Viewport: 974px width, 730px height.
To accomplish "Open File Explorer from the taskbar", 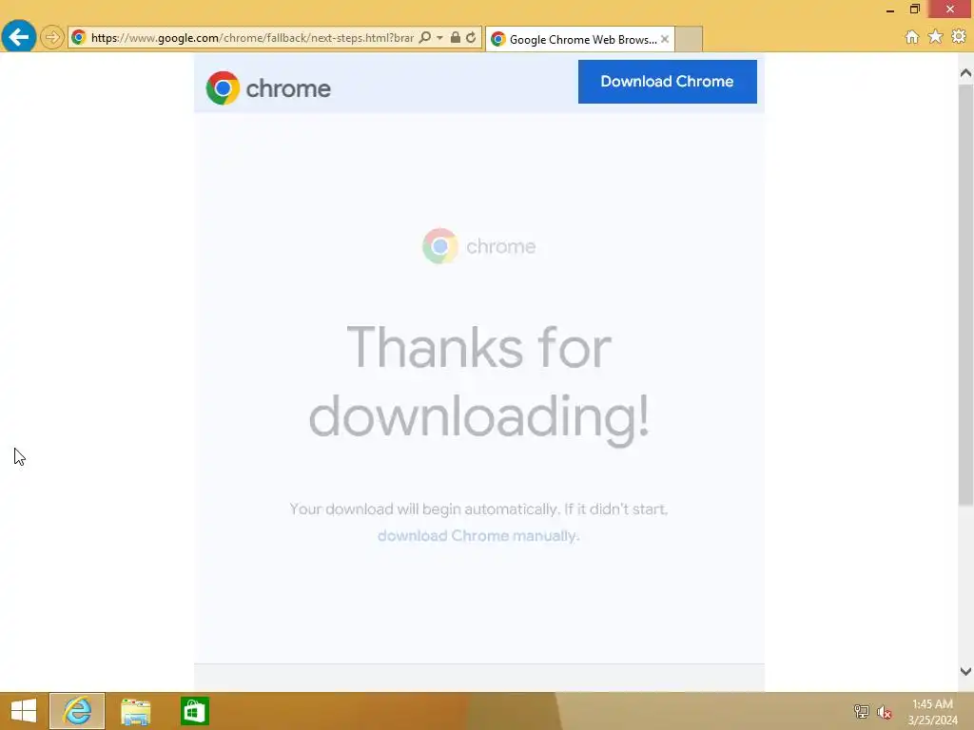I will click(135, 711).
